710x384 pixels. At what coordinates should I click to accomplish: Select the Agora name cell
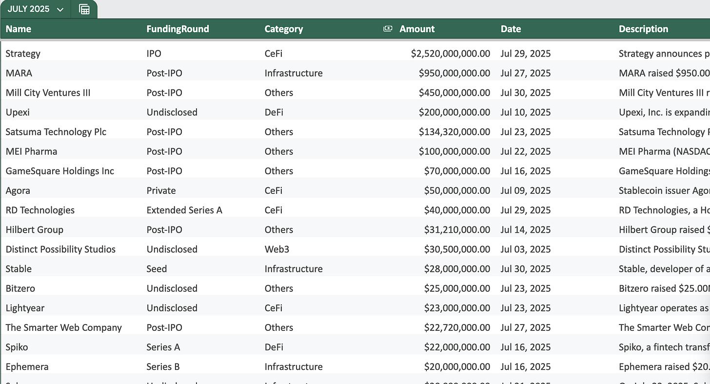point(18,190)
